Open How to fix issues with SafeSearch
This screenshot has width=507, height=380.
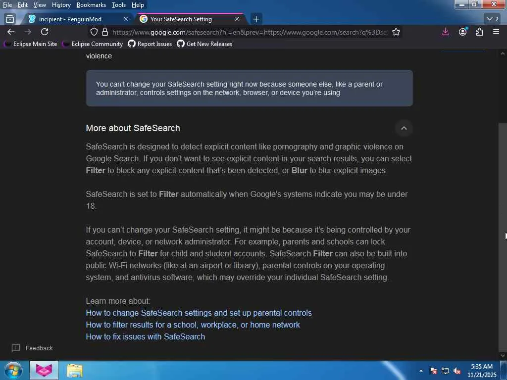146,336
